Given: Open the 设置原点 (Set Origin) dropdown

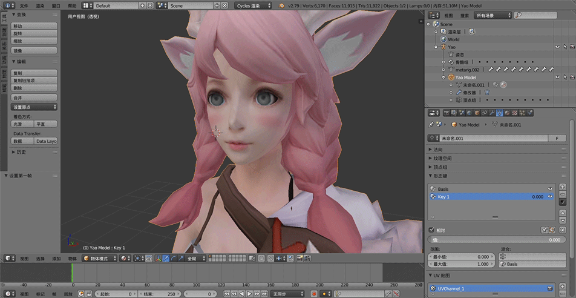Looking at the screenshot, I should click(34, 107).
